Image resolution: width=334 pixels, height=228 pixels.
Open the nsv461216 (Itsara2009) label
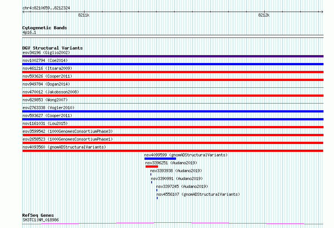tap(47, 68)
